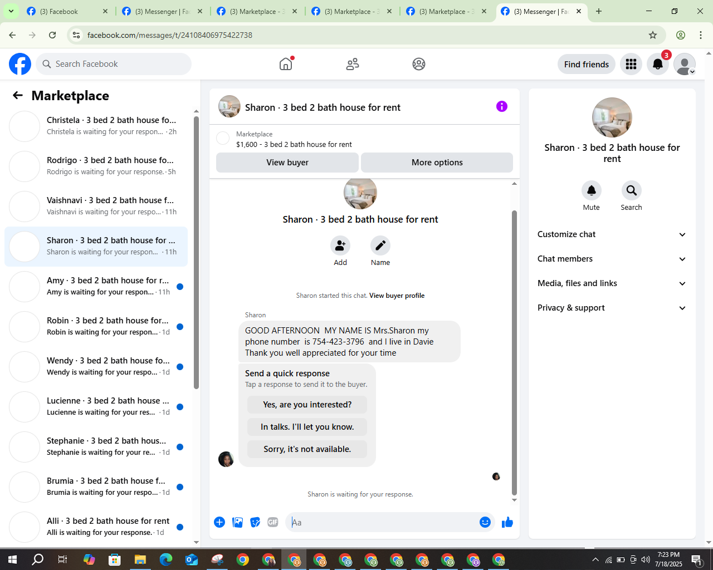This screenshot has height=570, width=713.
Task: Edit chat name with the Name pencil icon
Action: coord(380,245)
